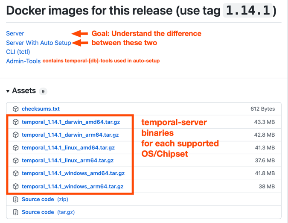Image resolution: width=288 pixels, height=223 pixels.
Task: Click package icon beside checksums.txt
Action: point(16,109)
